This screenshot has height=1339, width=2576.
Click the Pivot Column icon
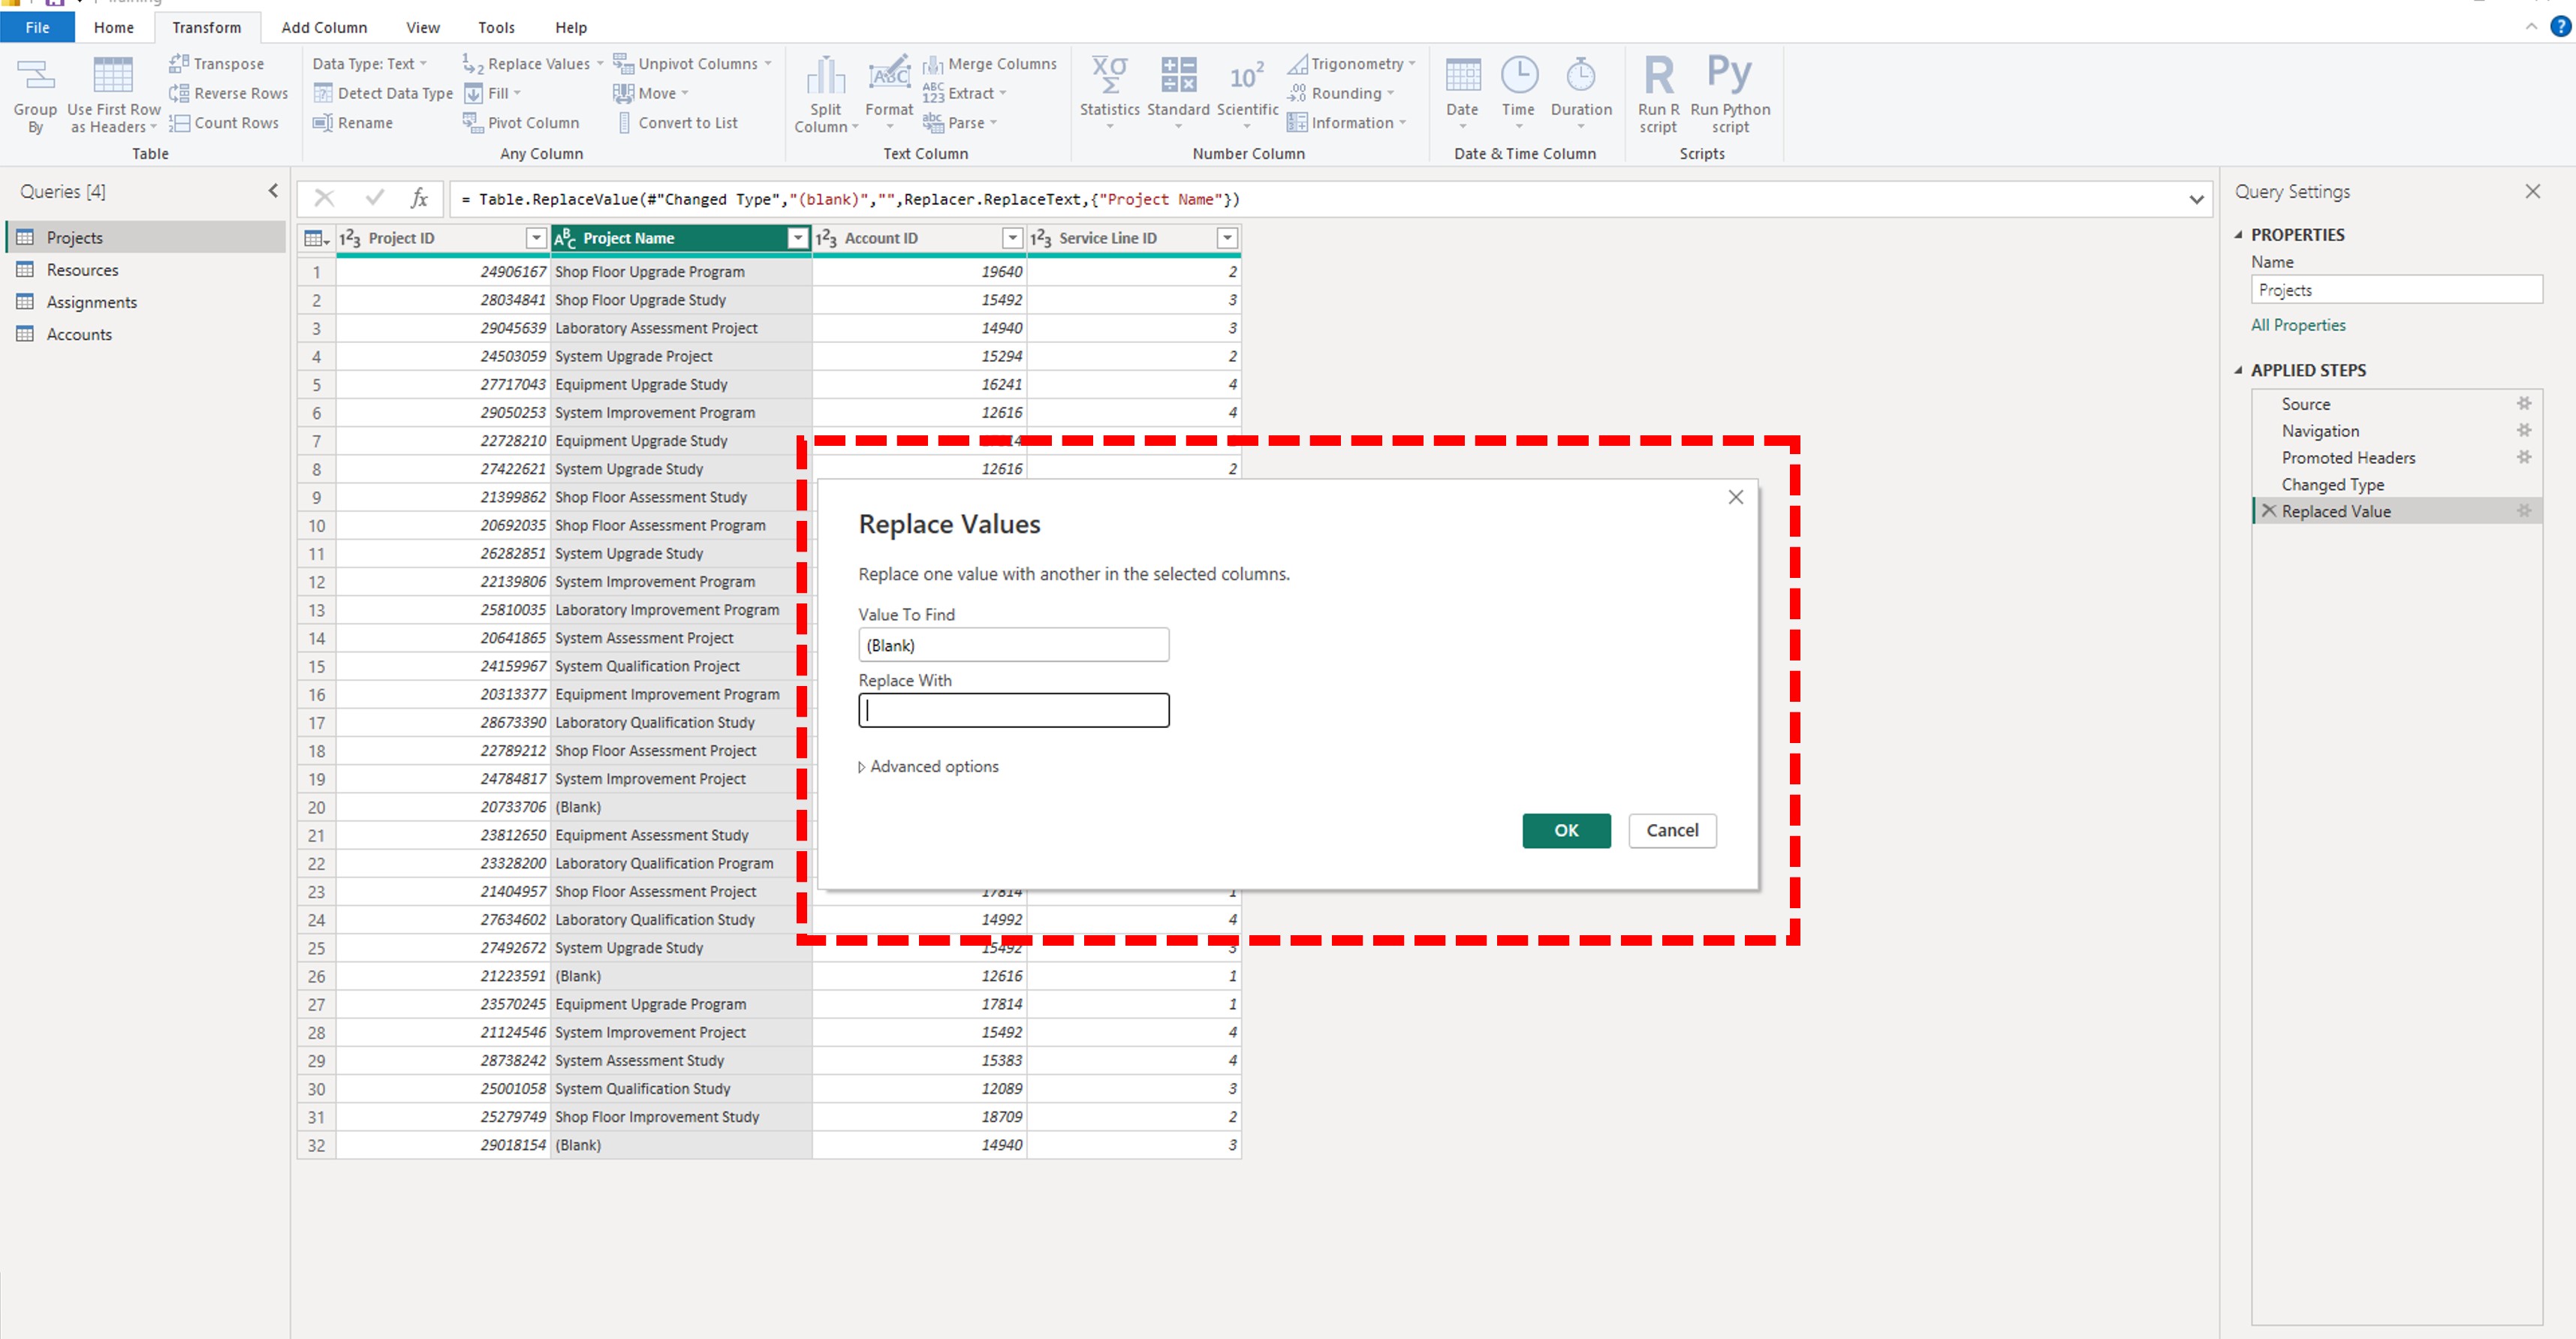[x=473, y=122]
